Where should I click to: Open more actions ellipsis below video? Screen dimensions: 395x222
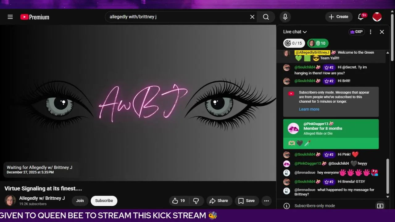tap(267, 201)
